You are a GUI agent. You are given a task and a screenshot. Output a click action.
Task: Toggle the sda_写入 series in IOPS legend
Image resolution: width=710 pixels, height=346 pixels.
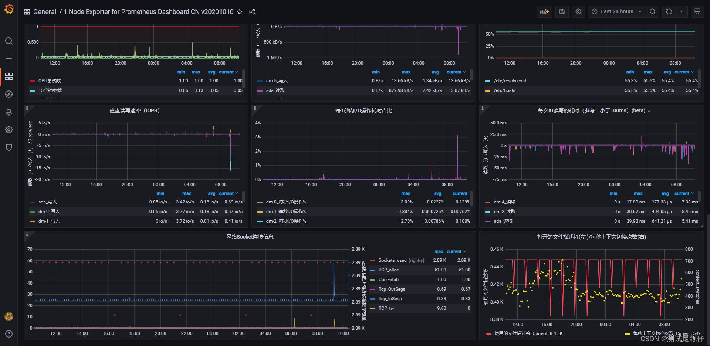click(48, 202)
